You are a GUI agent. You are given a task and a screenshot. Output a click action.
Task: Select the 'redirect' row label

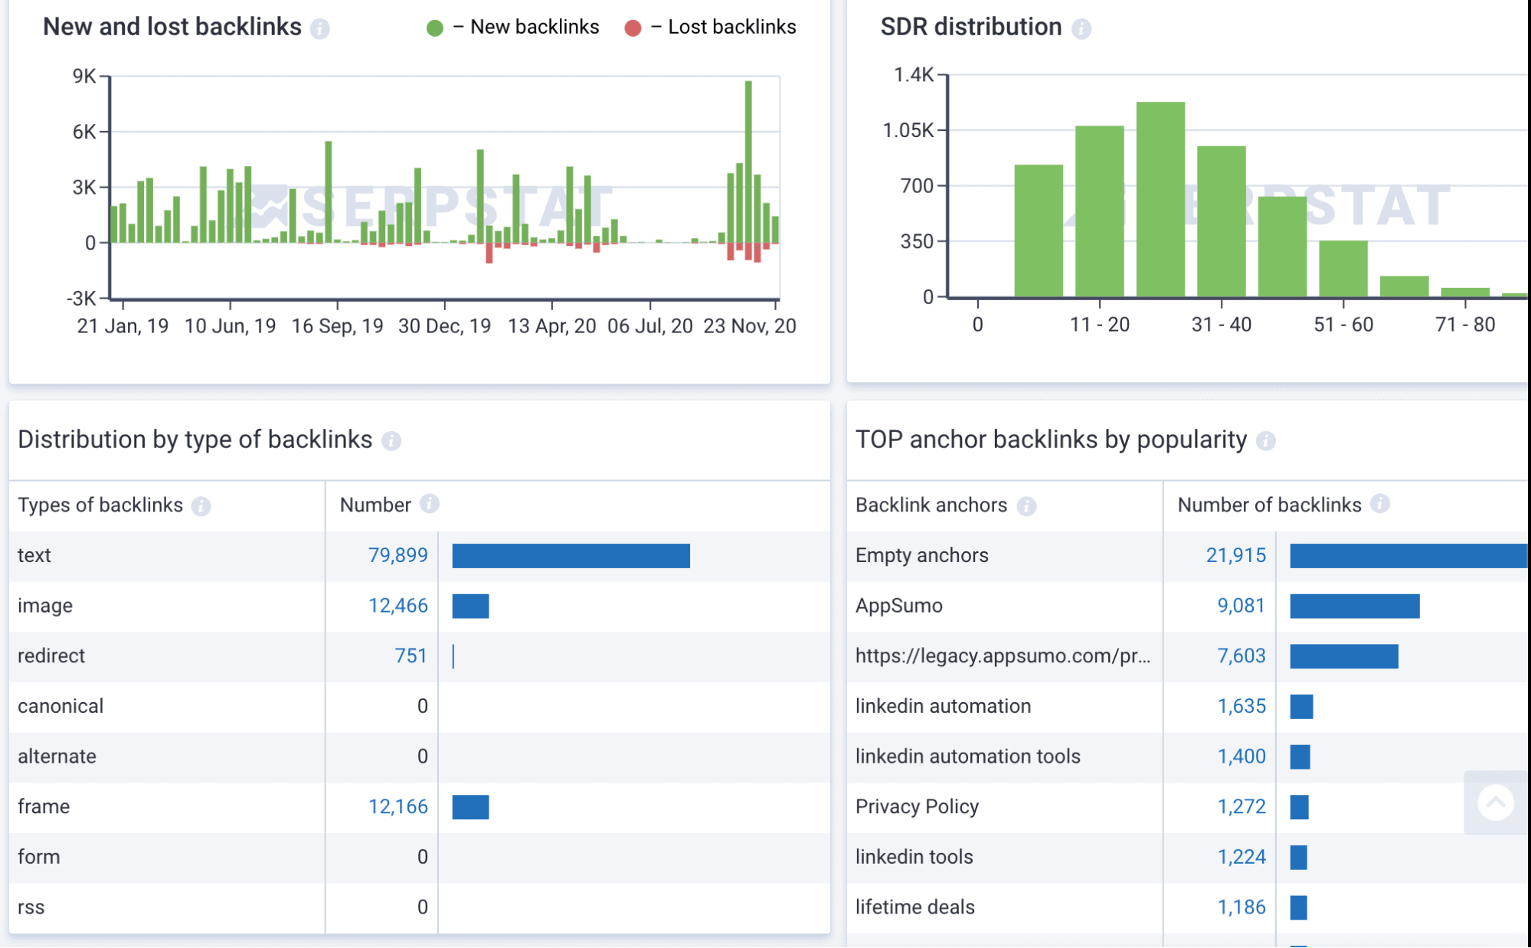pos(51,656)
